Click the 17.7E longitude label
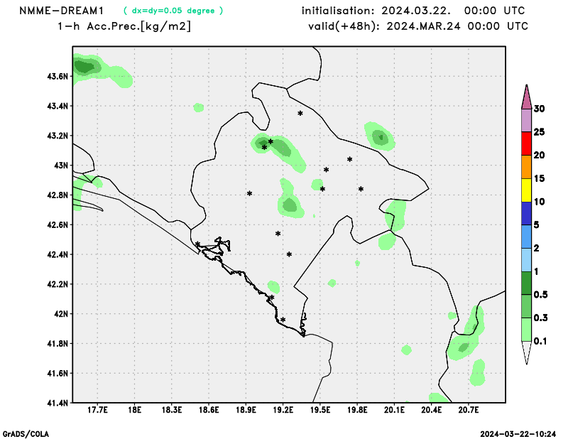Screen dimensions: 568x439 (x=97, y=410)
